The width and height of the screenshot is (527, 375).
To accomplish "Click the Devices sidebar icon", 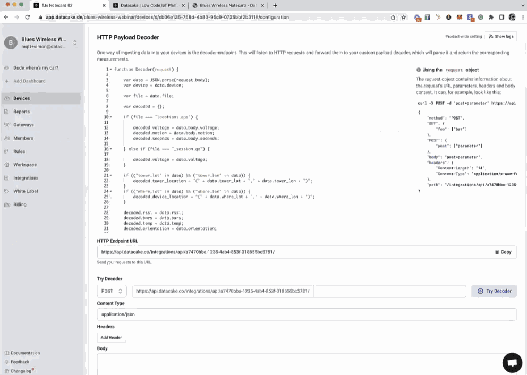I will click(x=7, y=98).
